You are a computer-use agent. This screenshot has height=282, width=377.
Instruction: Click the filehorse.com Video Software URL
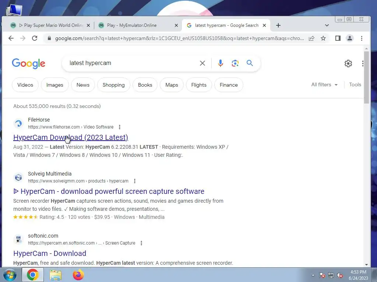pyautogui.click(x=71, y=127)
